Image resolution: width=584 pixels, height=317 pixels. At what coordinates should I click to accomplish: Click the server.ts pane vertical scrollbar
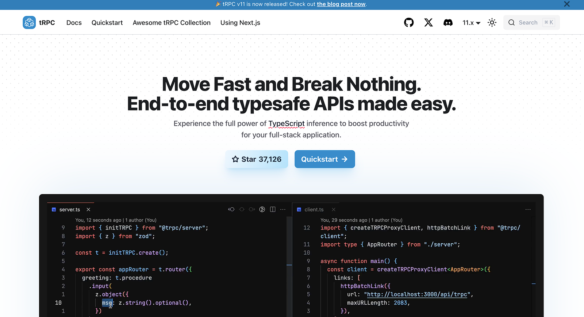[x=289, y=266]
